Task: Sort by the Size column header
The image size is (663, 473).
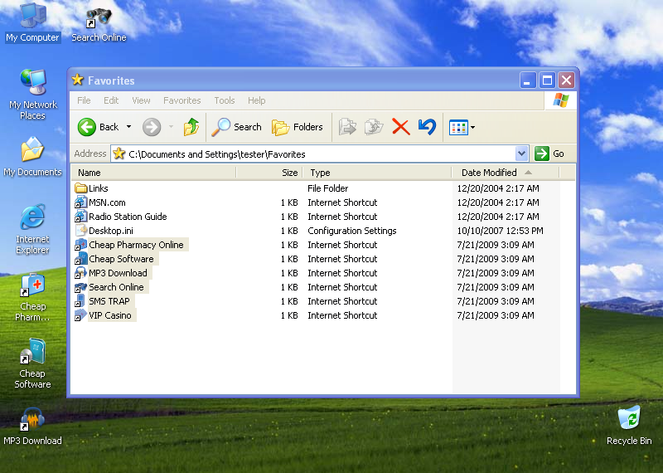Action: pos(270,173)
